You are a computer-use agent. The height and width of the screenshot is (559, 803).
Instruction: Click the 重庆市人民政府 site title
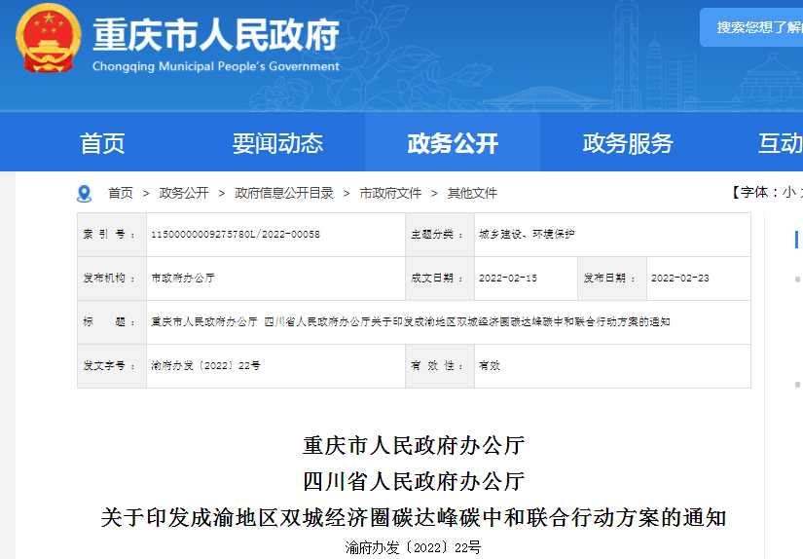(216, 35)
